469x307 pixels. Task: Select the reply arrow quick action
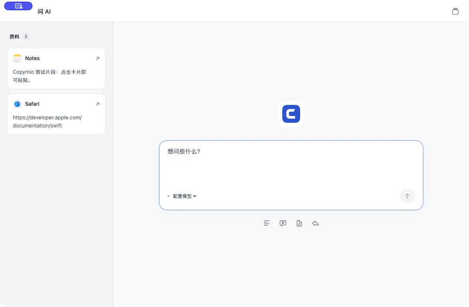click(x=315, y=223)
